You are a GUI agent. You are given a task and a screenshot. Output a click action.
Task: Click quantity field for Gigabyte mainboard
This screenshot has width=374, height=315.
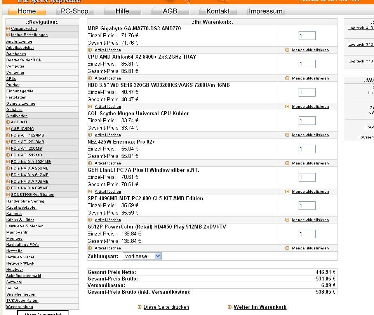coord(307,36)
